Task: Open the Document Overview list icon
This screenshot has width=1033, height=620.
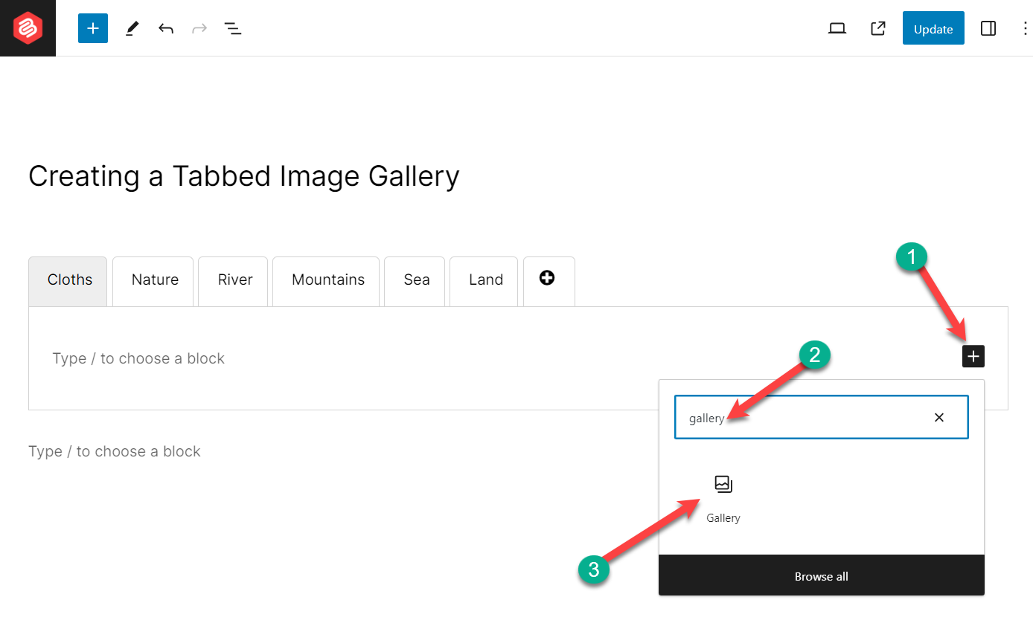Action: tap(233, 28)
